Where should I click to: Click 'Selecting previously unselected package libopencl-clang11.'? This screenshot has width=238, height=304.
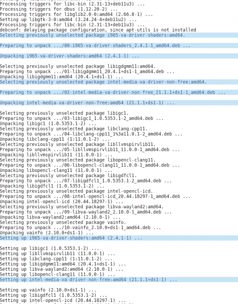pyautogui.click(x=78, y=160)
